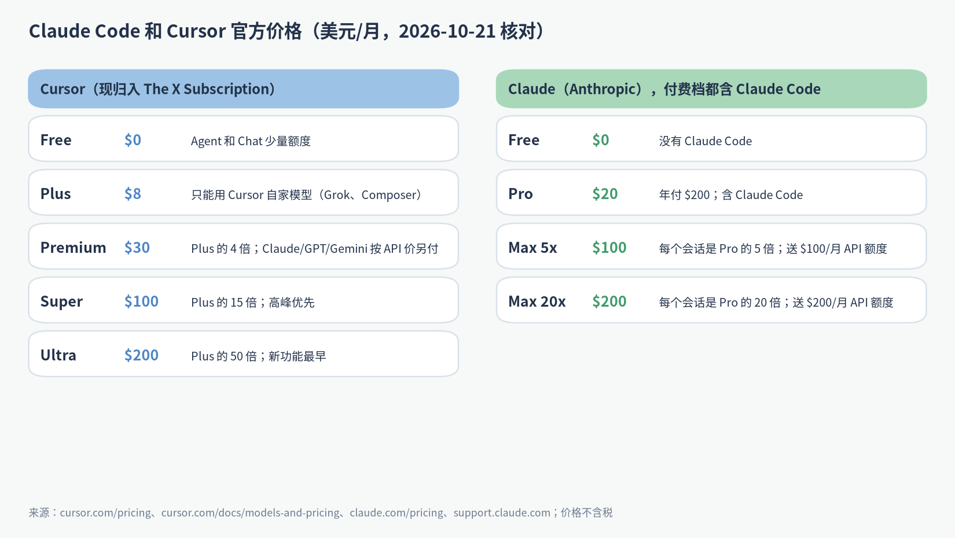955x538 pixels.
Task: Click the $0 price in the Cursor Free row
Action: point(133,140)
